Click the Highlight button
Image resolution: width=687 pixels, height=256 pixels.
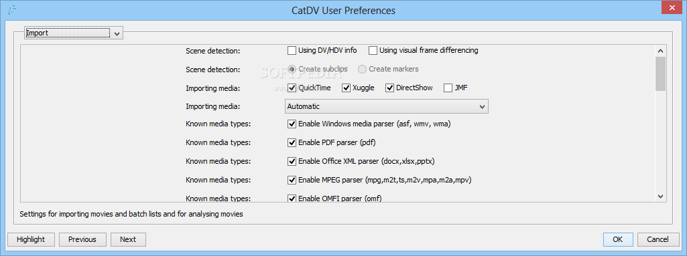(x=31, y=239)
